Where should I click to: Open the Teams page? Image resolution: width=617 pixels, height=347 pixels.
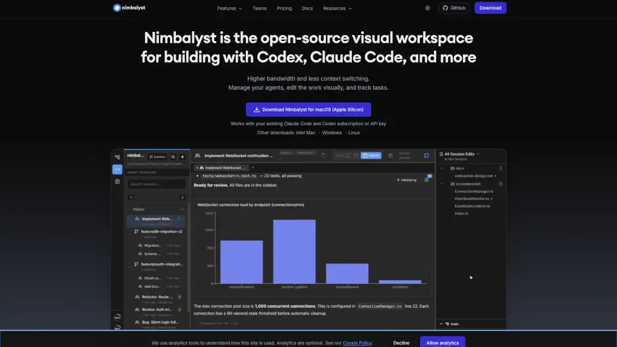[259, 8]
